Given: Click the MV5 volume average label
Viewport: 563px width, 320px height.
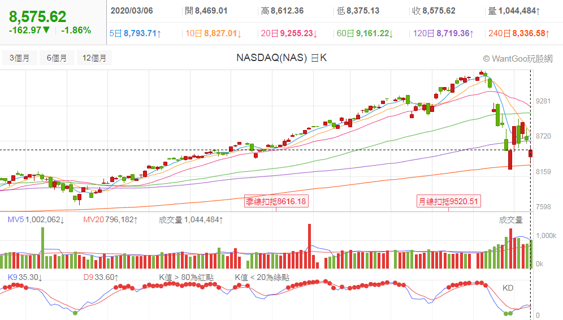Looking at the screenshot, I should coord(36,219).
